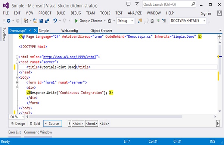Click the Navigate Forward arrow icon
Viewport: 224px width, 145px height.
18,21
